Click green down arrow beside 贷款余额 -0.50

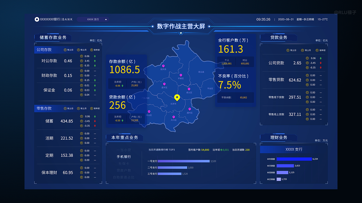122,120
